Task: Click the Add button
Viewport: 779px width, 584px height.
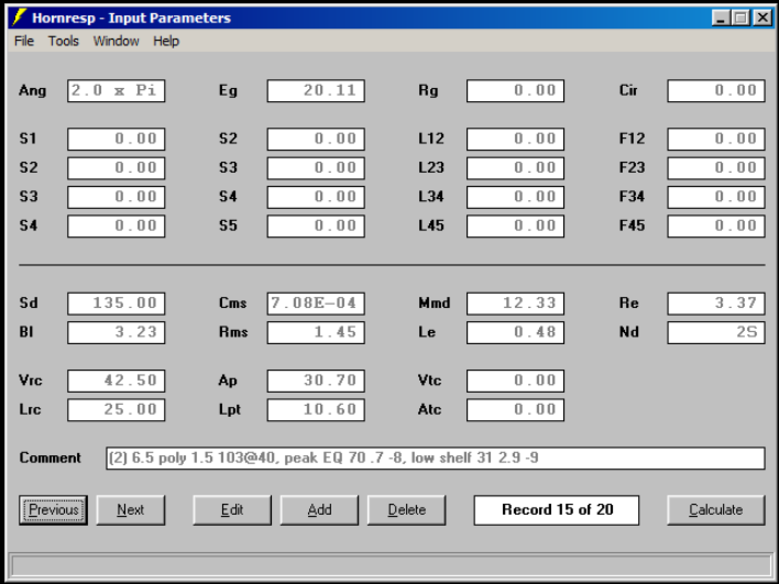Action: coord(320,510)
